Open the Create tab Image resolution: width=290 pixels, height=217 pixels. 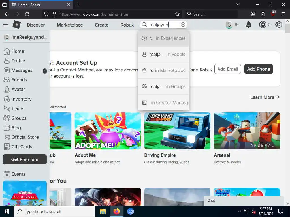point(102,25)
